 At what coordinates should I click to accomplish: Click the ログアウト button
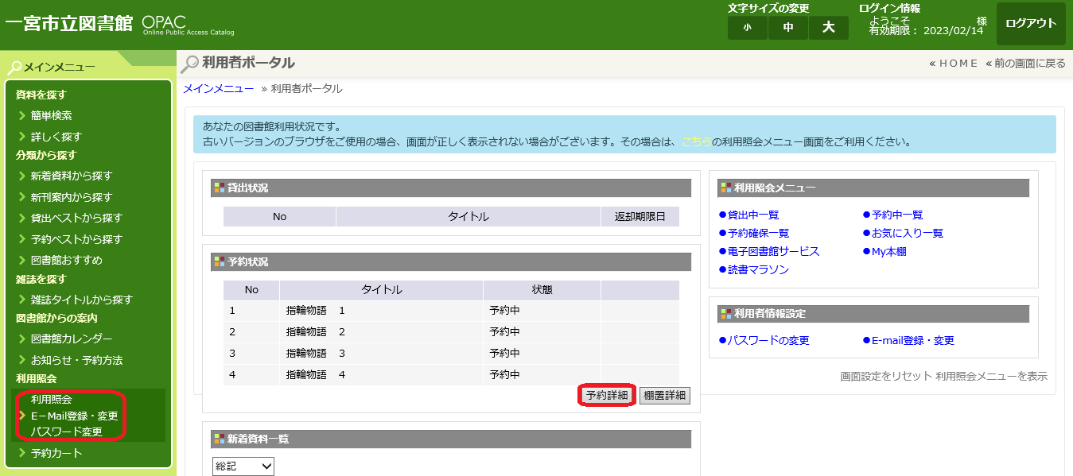tap(1030, 24)
